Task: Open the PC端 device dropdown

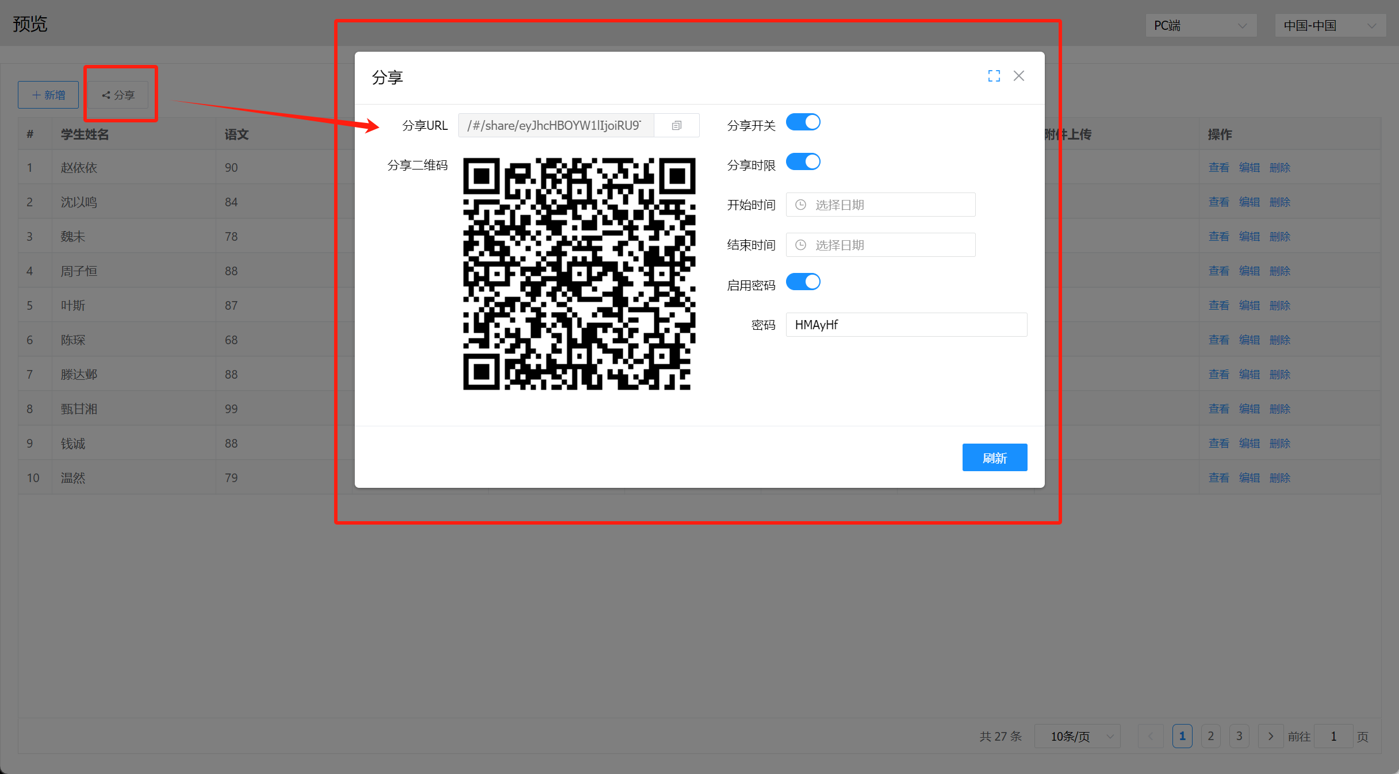Action: [1200, 26]
